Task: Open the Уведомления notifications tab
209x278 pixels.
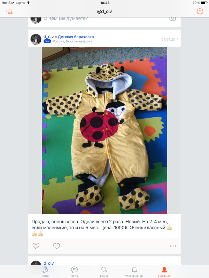Action: click(134, 272)
